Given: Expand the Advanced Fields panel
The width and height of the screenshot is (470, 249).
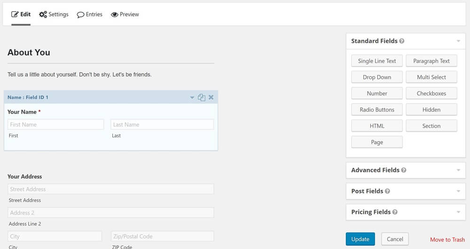Looking at the screenshot, I should 458,170.
